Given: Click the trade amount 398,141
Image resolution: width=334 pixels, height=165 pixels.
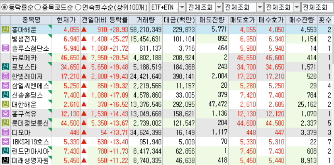Looking at the screenshot, I should click(x=184, y=76).
